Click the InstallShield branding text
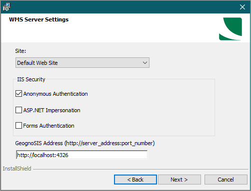Screen dimensions: 251x191 pyautogui.click(x=17, y=169)
